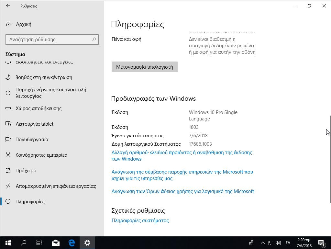The height and width of the screenshot is (249, 331).
Task: Click the Πολυδιεργασία icon
Action: point(8,139)
